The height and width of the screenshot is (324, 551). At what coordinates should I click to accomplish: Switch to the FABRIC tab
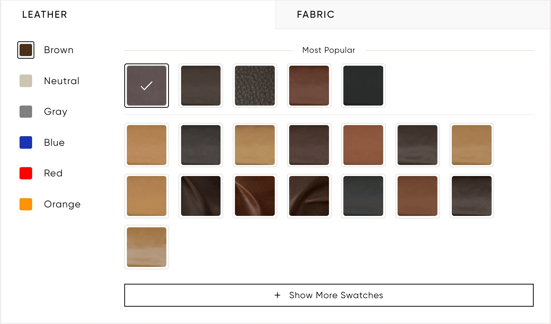[x=315, y=14]
